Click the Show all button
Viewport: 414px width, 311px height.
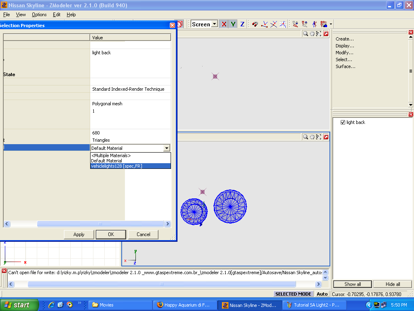[x=353, y=284]
